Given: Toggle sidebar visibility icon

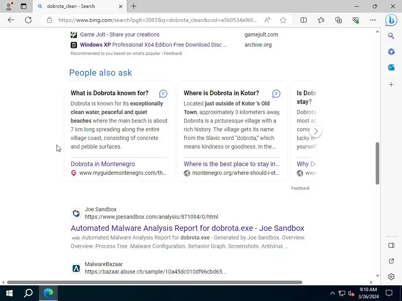Looking at the screenshot, I should pos(391,245).
